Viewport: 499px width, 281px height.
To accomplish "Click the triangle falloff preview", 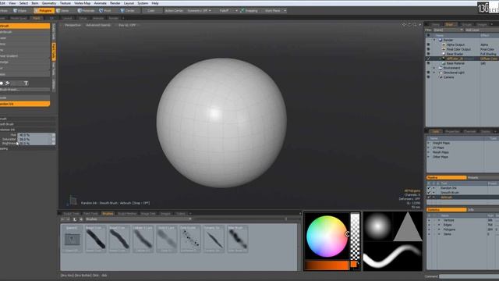I will click(x=408, y=226).
